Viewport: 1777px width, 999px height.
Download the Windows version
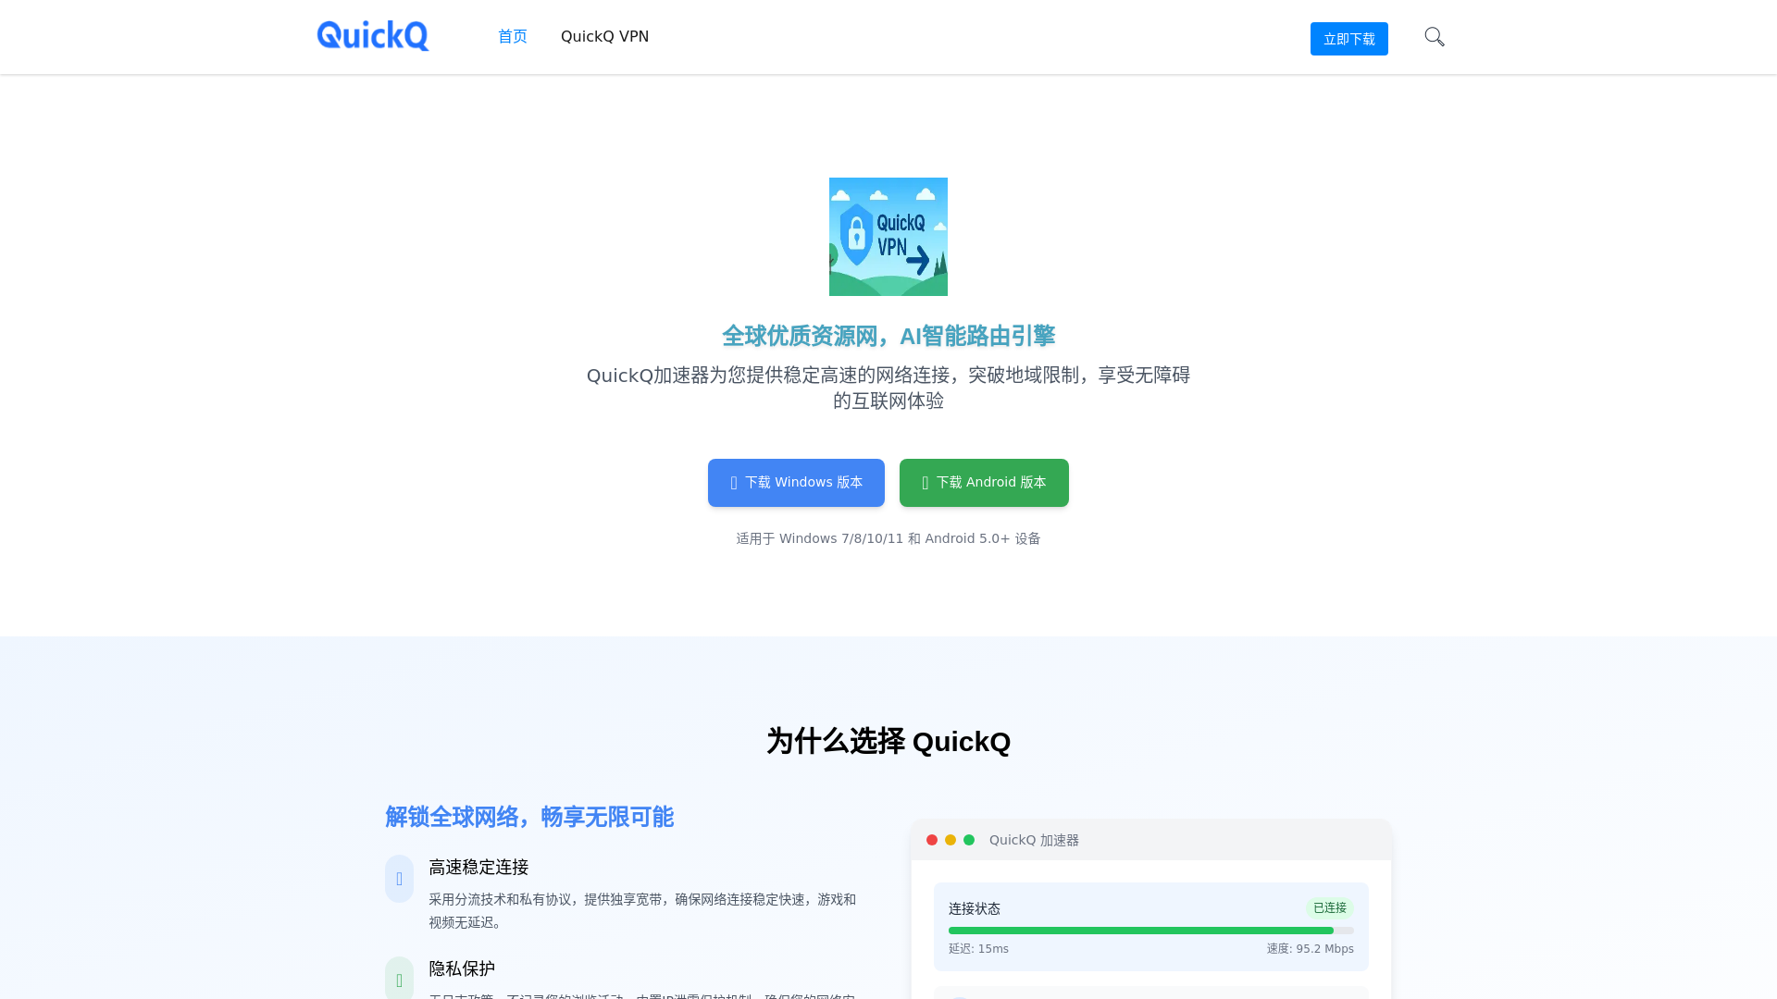pos(796,483)
